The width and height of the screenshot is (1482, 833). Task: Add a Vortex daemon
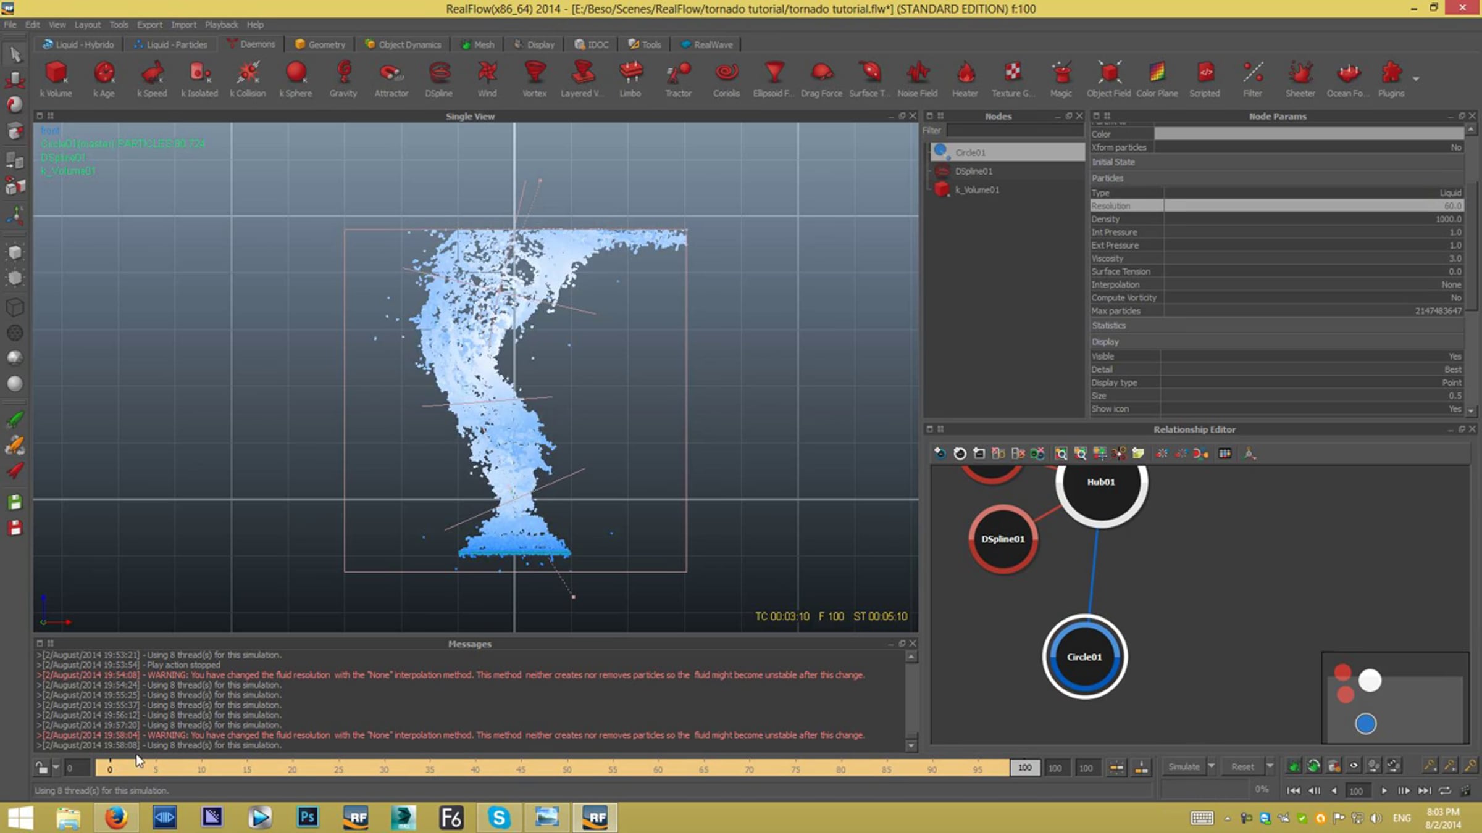(x=535, y=79)
